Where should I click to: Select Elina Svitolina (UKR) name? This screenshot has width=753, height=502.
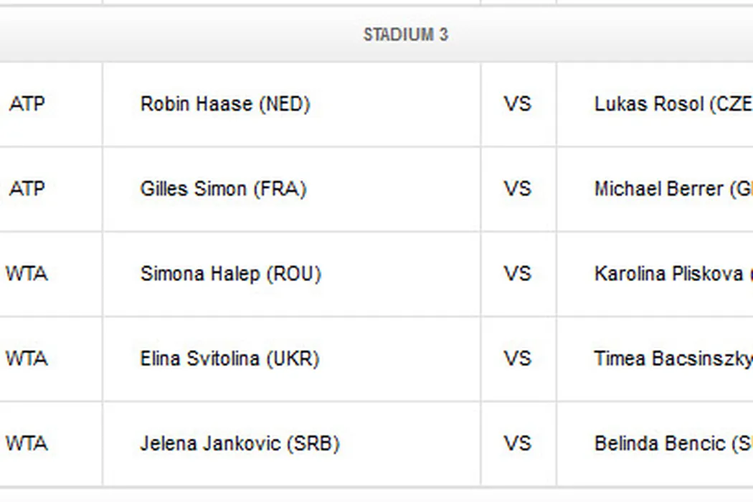coord(229,358)
